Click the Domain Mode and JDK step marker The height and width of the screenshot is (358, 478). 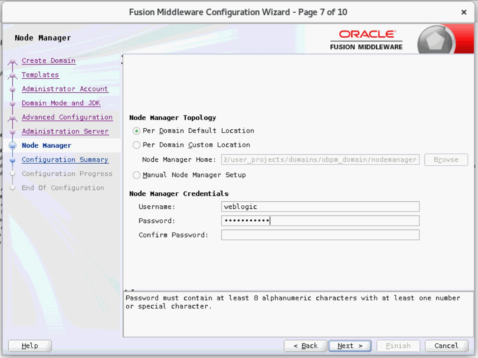(x=13, y=104)
